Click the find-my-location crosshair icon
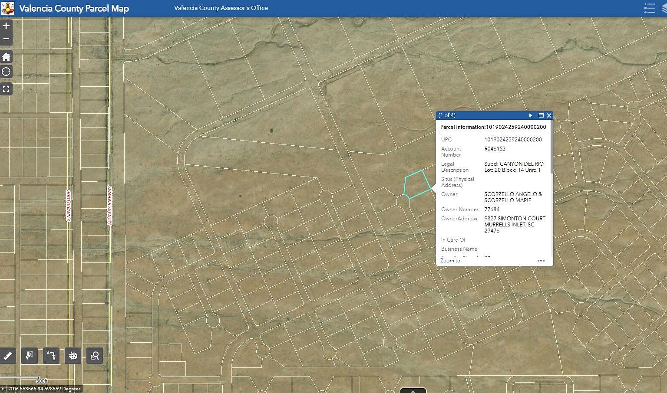Viewport: 667px width, 393px height. pyautogui.click(x=6, y=72)
